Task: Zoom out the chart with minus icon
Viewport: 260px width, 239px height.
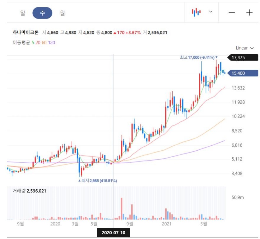Action: click(x=232, y=12)
